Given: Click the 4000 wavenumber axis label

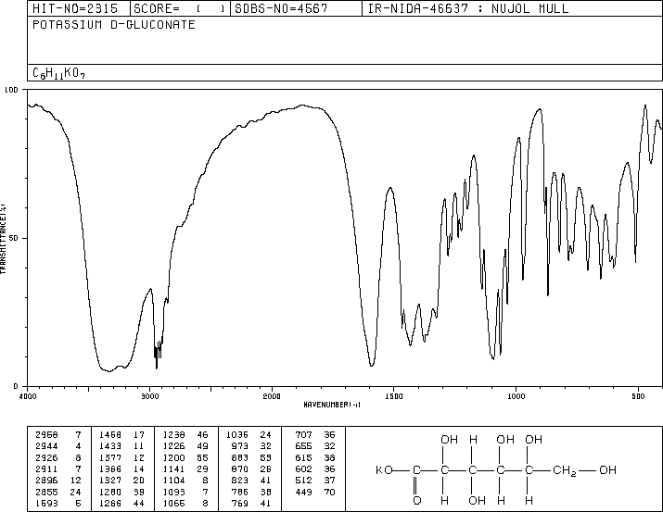Looking at the screenshot, I should pos(28,396).
